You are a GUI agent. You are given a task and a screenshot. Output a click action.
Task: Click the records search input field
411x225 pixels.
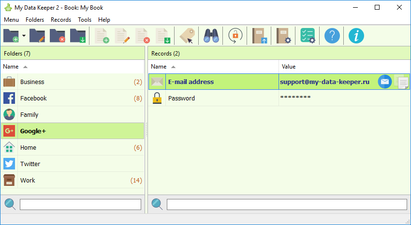287,204
